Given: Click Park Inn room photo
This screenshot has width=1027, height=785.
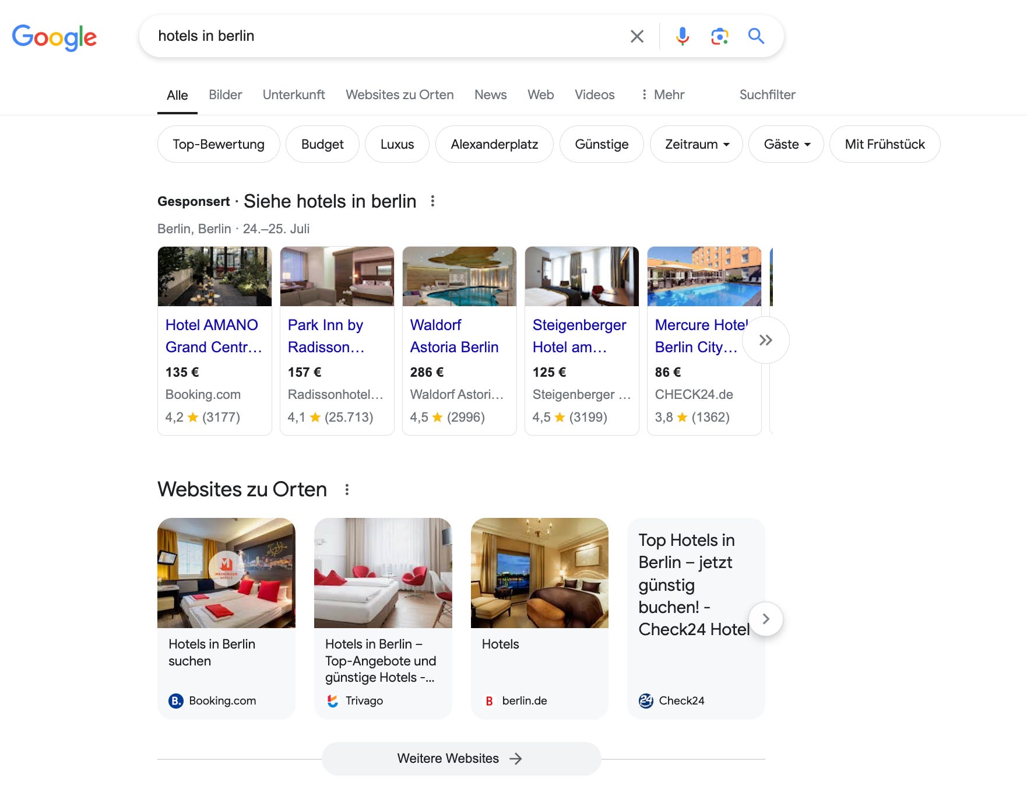Looking at the screenshot, I should [x=337, y=276].
